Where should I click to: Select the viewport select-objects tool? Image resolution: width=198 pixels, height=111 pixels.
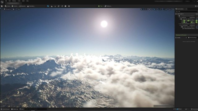[141, 9]
